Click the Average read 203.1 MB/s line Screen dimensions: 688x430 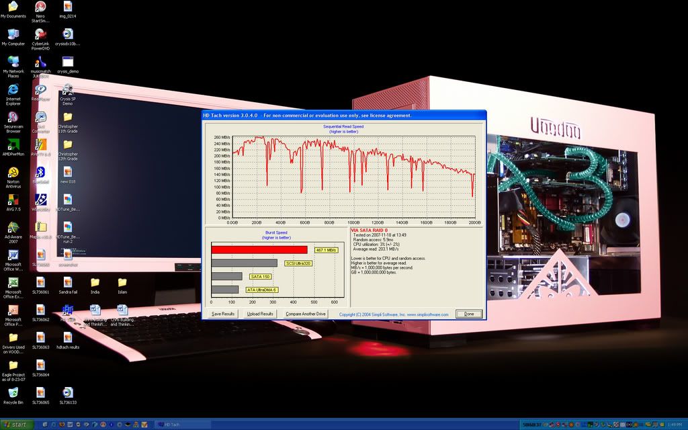pos(376,249)
